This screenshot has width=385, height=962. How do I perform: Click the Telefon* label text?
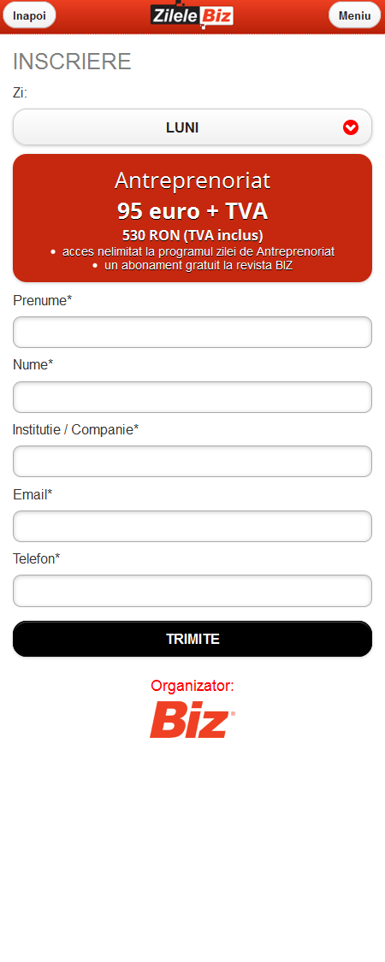pos(36,559)
